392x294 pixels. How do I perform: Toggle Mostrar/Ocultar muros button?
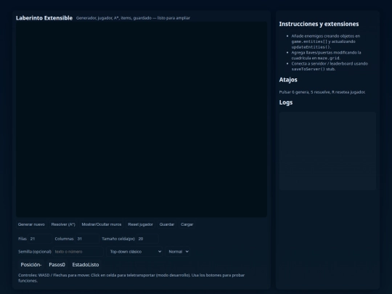pos(102,224)
